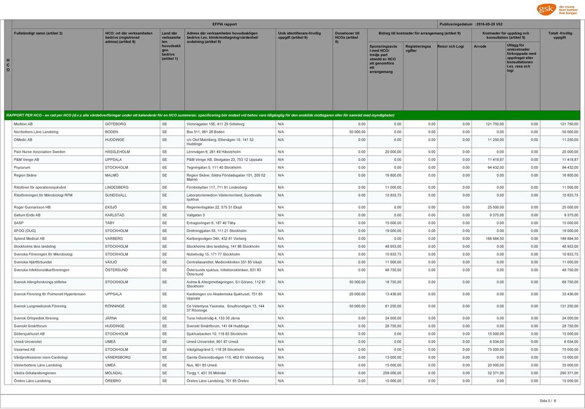This screenshot has height=409, width=585.
Task: Click the "Publiceringsdatum" header cell
Action: coord(508,24)
